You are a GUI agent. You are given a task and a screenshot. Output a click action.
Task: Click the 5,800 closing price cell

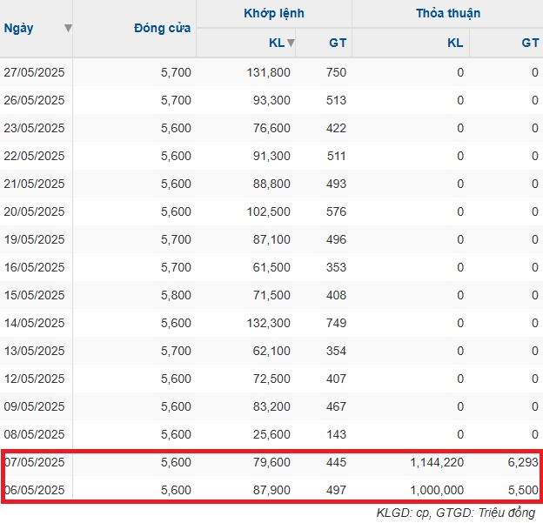(x=176, y=295)
